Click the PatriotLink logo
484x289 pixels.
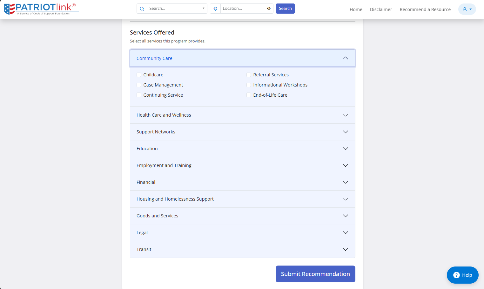(41, 9)
